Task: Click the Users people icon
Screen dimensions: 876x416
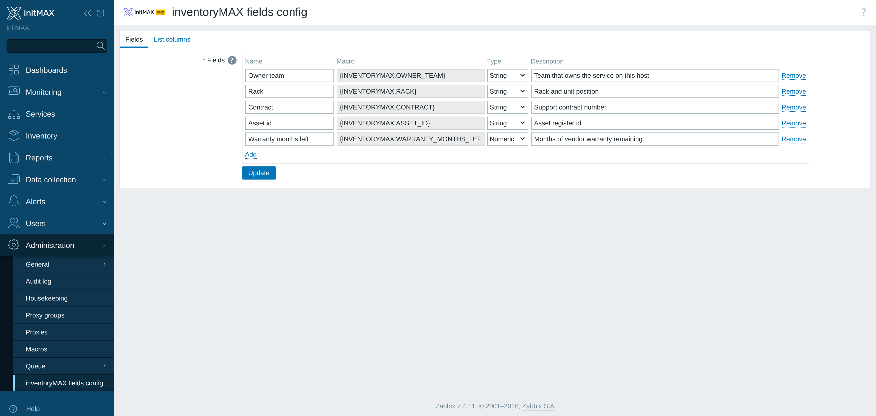Action: pos(14,223)
